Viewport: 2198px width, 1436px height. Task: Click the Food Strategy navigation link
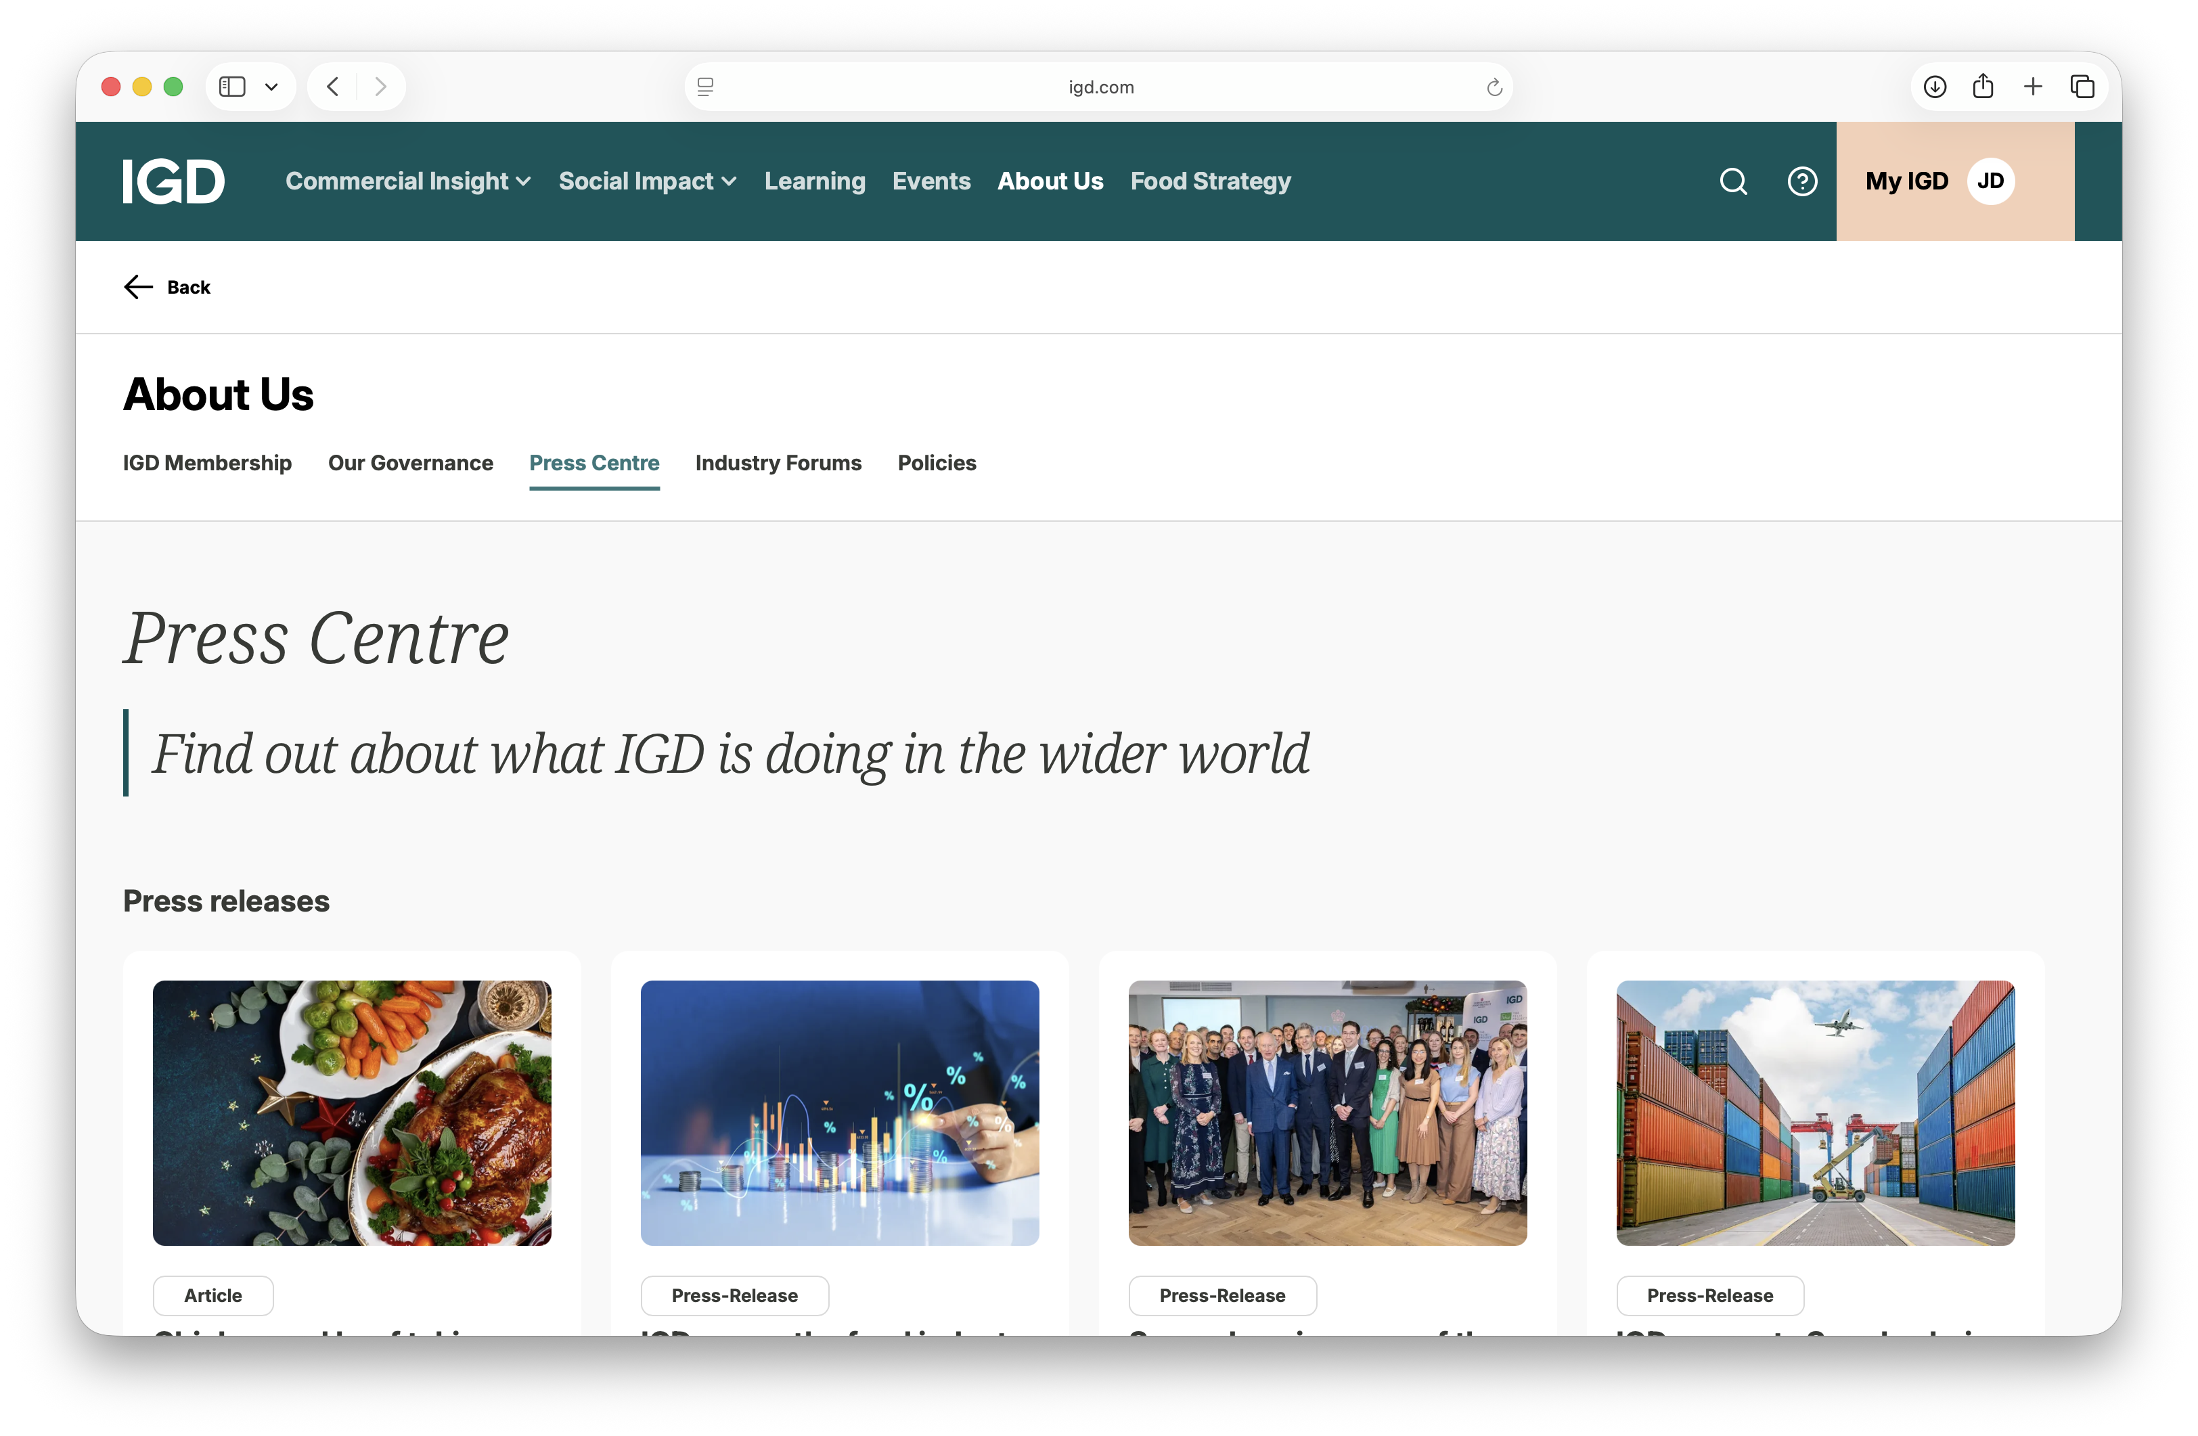tap(1210, 181)
